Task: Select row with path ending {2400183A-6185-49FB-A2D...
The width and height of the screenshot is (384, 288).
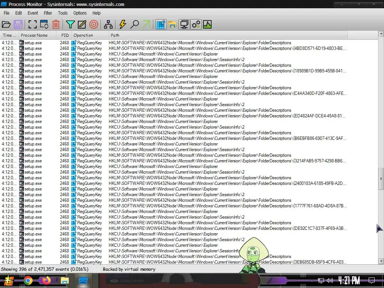Action: 174,183
